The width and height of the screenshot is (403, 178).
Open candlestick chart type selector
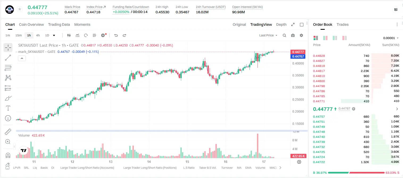pos(69,35)
